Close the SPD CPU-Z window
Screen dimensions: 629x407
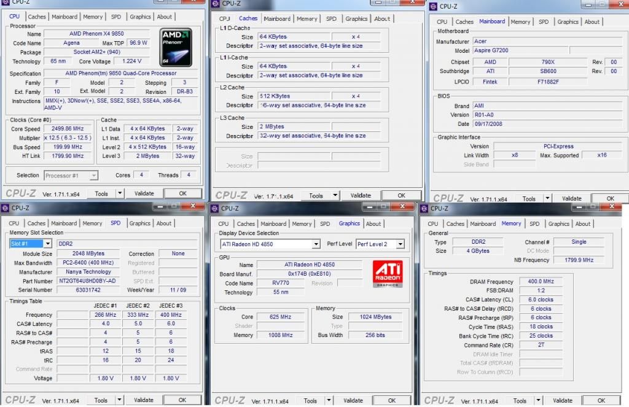click(192, 206)
